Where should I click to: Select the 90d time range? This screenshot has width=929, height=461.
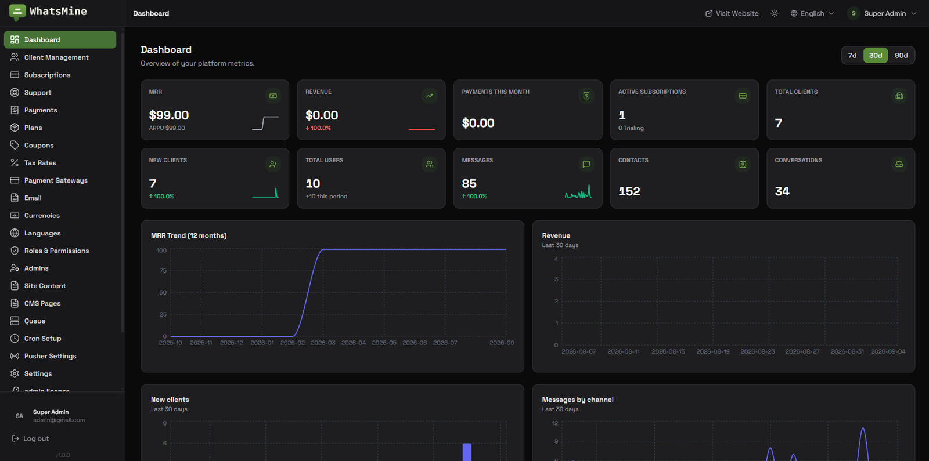[x=901, y=56]
